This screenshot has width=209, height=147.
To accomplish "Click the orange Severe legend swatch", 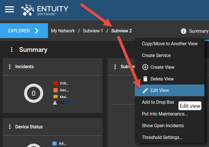I will 55,90.
